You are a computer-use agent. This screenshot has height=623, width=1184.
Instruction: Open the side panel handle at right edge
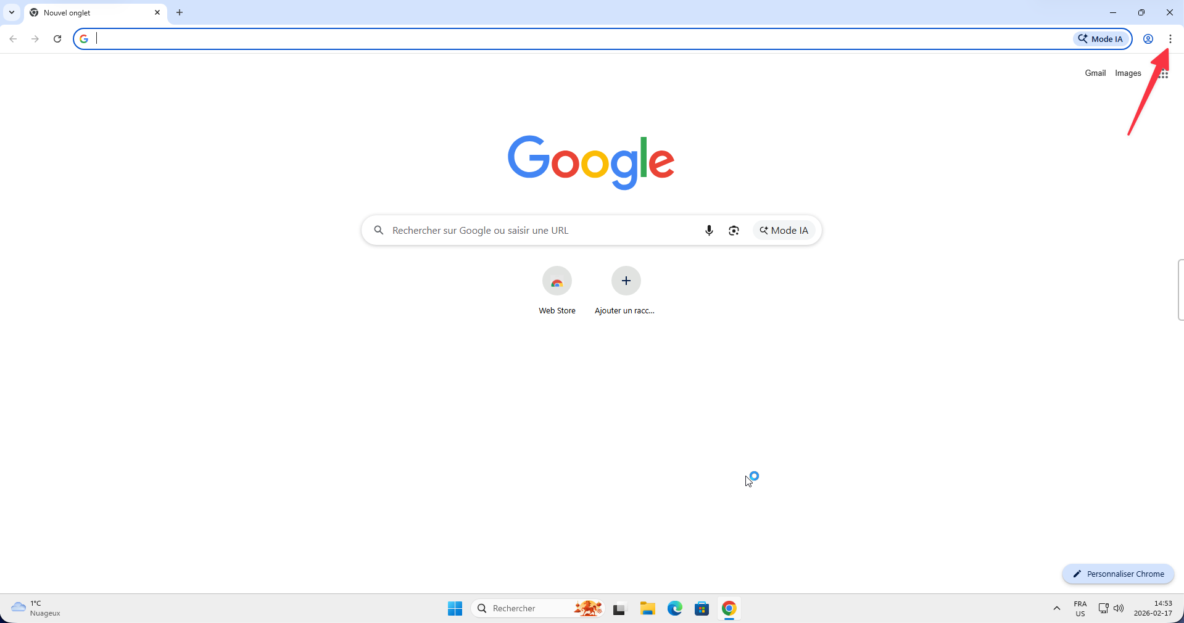point(1180,290)
